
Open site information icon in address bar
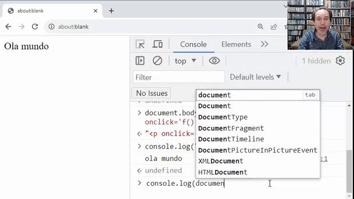(x=51, y=27)
